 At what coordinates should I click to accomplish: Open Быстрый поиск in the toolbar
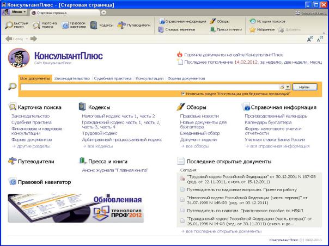point(17,25)
